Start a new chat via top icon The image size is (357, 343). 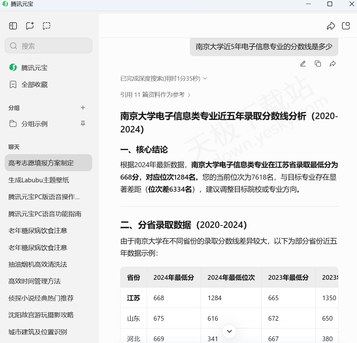click(30, 26)
